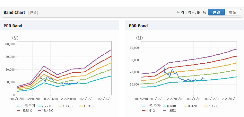
Task: Click 2022/06/01 date on PER chart
Action: tap(51, 99)
